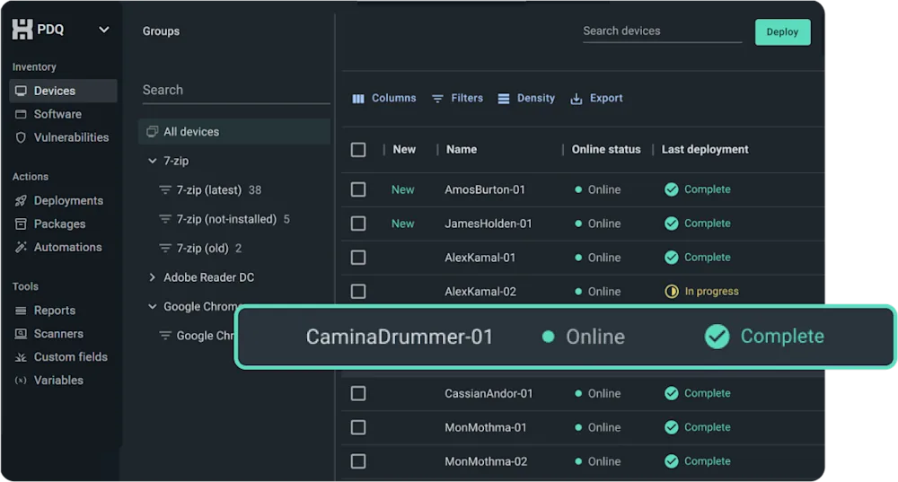Open Automations under Actions
The image size is (898, 482).
pyautogui.click(x=67, y=248)
